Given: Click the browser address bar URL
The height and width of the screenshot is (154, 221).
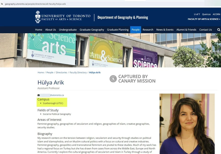Looking at the screenshot, I should point(35,4).
